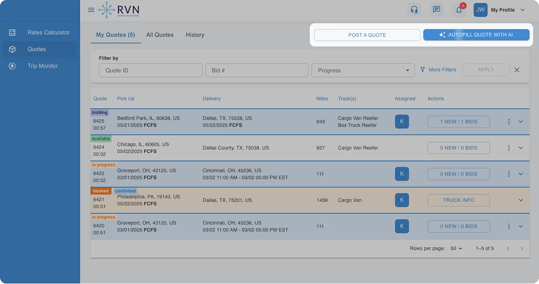Open the hamburger menu icon

[x=91, y=10]
